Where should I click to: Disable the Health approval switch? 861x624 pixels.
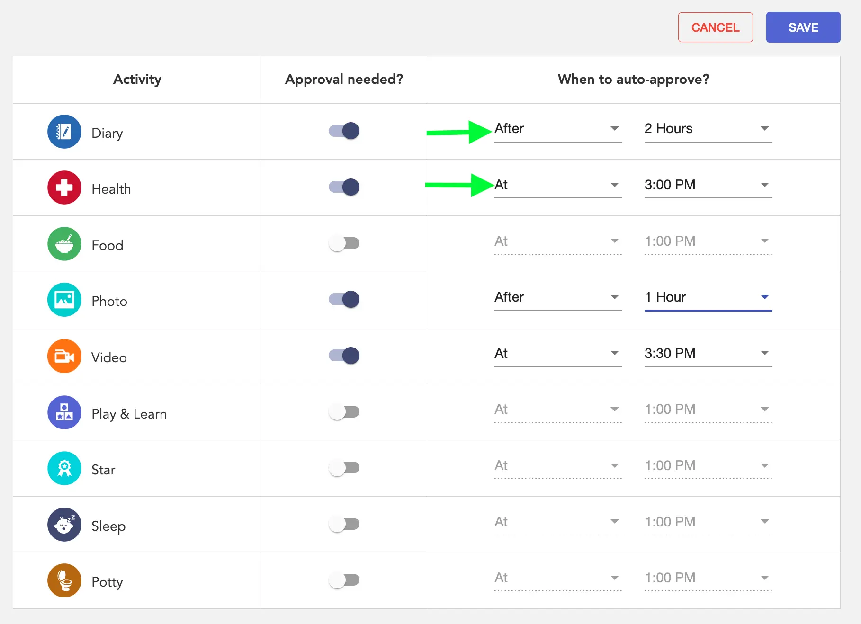344,187
